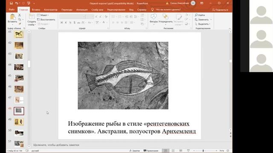
Task: Open clipboard group dialog launcher
Action: tap(24, 28)
